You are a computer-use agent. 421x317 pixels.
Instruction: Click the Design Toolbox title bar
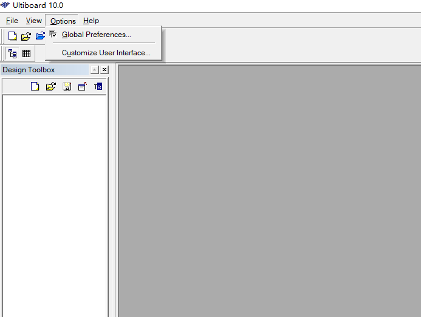click(x=44, y=70)
